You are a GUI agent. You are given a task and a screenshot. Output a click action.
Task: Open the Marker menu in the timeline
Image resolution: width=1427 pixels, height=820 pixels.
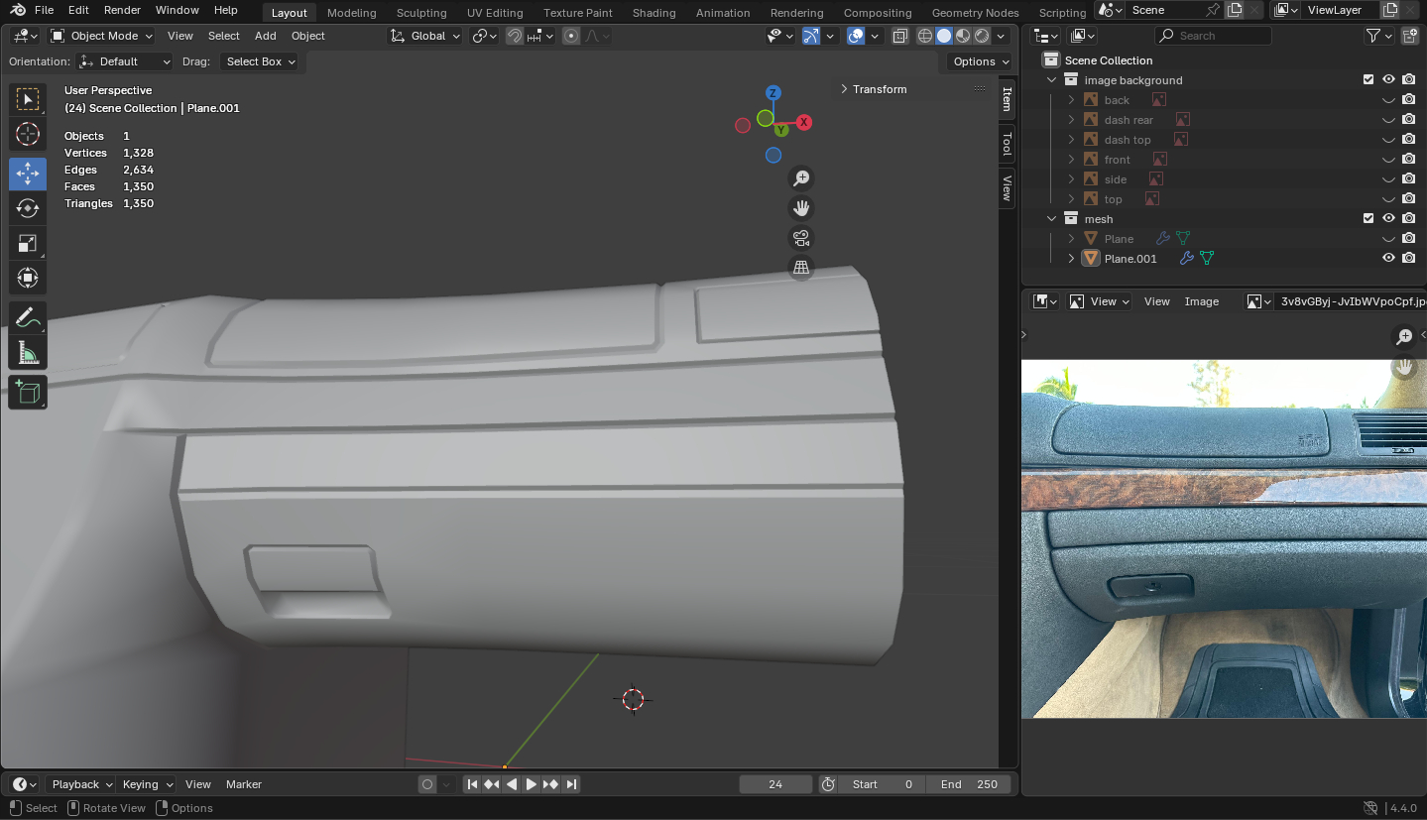pyautogui.click(x=244, y=784)
